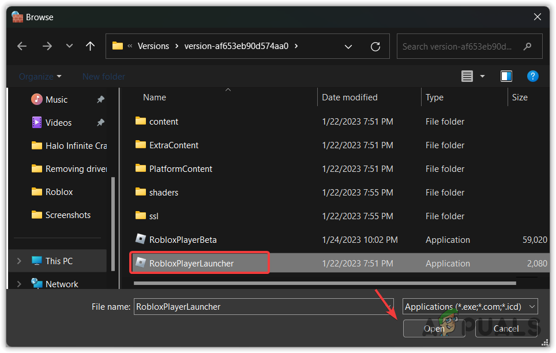The width and height of the screenshot is (556, 353).
Task: Expand the This PC tree item
Action: pos(18,261)
